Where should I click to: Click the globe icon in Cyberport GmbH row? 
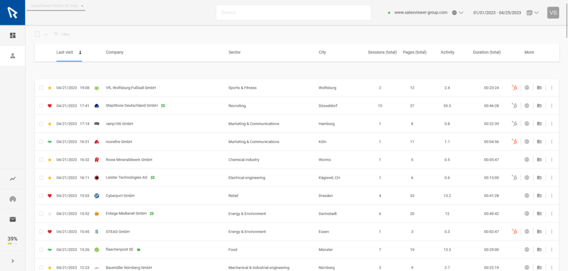pyautogui.click(x=527, y=195)
